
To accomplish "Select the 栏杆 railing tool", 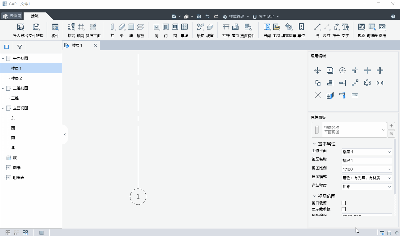I will coord(226,30).
